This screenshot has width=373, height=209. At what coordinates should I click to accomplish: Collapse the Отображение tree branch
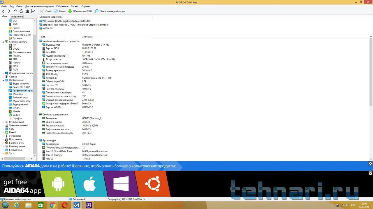3,80
